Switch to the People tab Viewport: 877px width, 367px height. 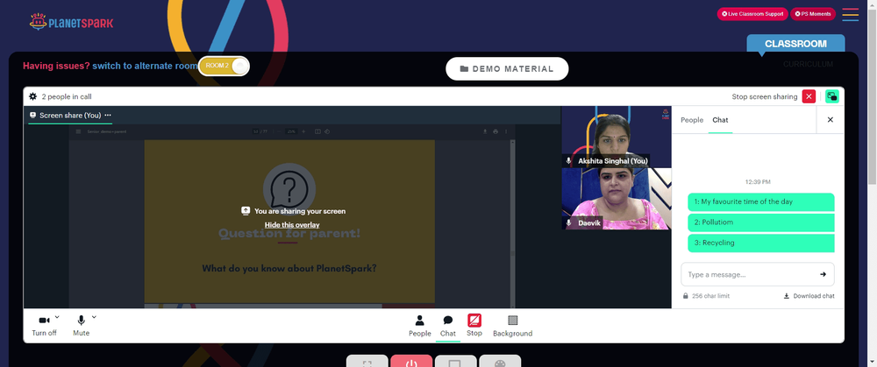click(x=692, y=120)
